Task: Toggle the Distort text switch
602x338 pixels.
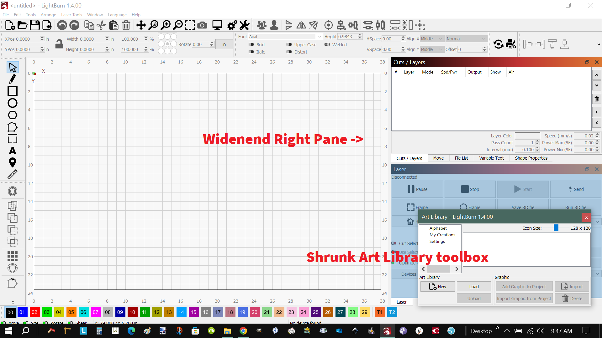Action: click(289, 52)
